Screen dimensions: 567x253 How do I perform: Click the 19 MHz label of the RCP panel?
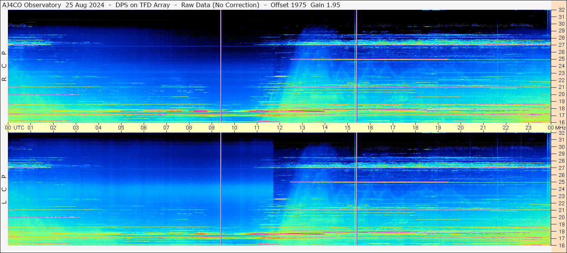[x=561, y=101]
